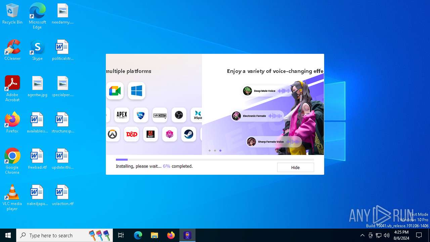Open the voice changer installer taskbar icon

(x=187, y=235)
